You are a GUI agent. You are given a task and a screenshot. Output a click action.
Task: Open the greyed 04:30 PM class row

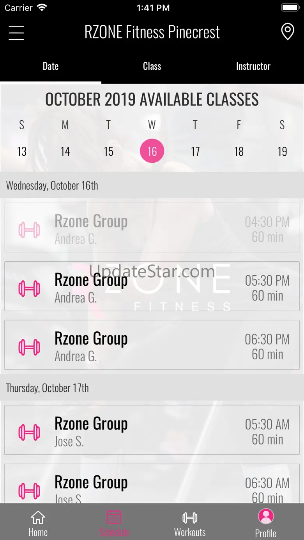coord(152,227)
